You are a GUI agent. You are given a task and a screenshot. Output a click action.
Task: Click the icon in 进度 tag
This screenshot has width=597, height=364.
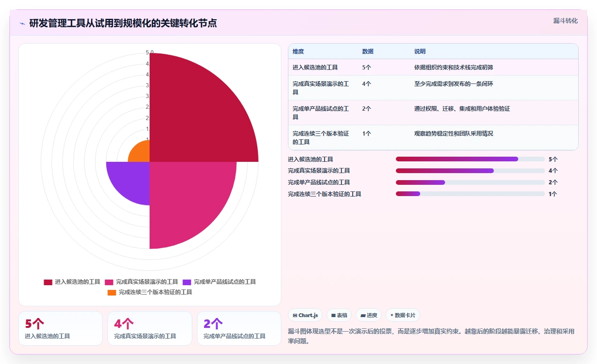[363, 315]
